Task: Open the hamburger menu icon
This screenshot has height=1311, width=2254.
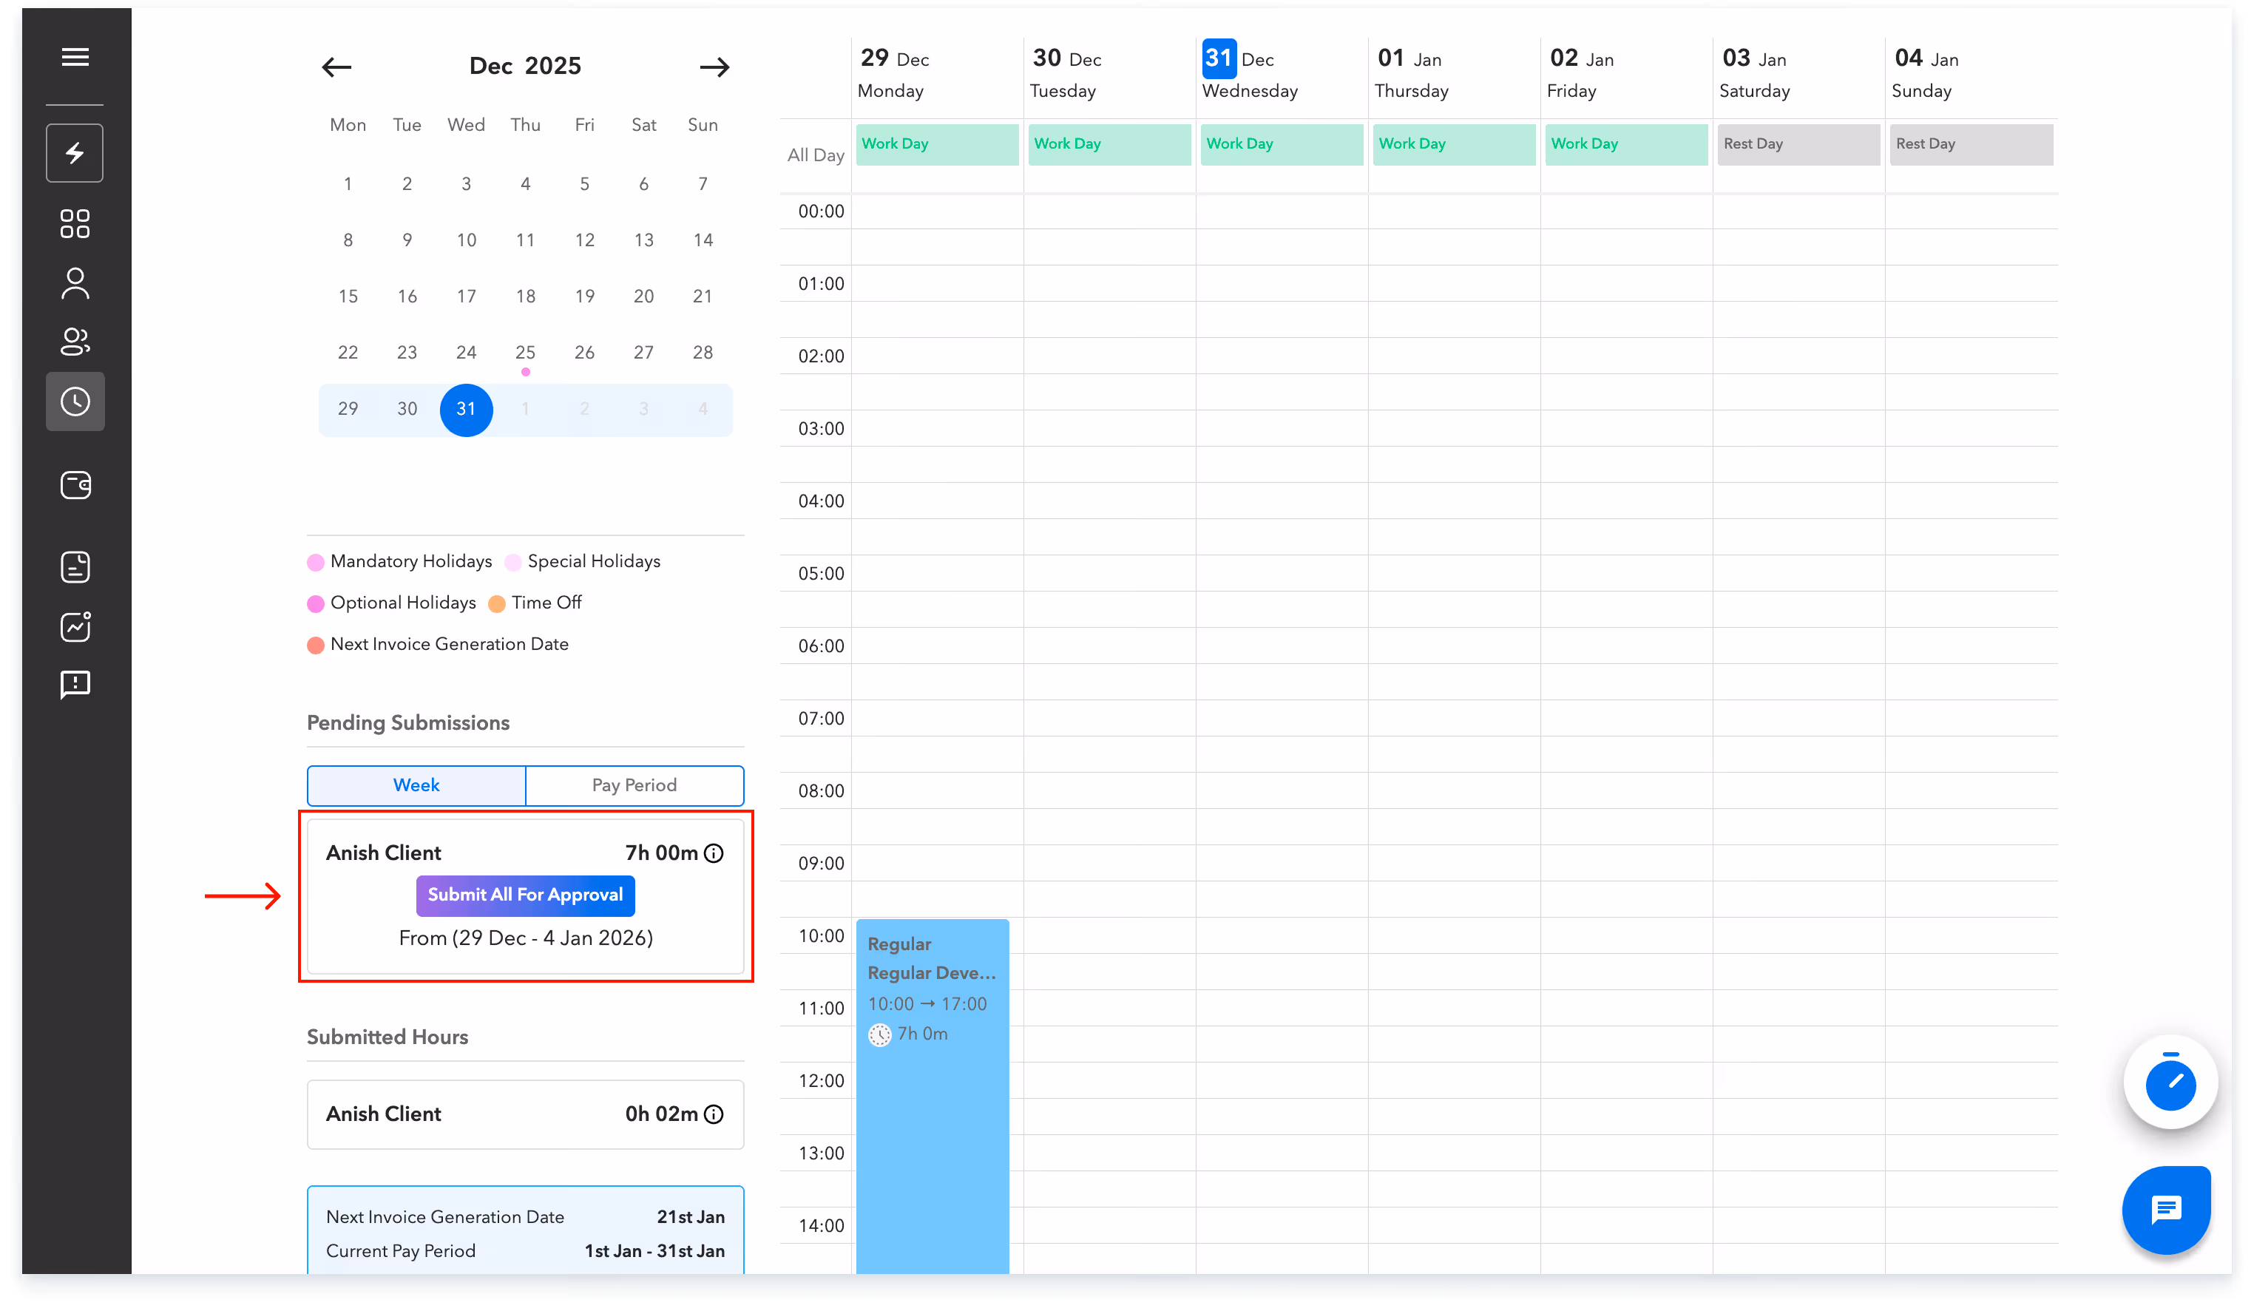Action: 75,57
